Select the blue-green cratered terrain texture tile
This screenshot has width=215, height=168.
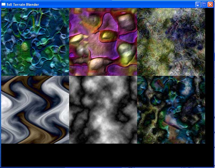[35, 42]
